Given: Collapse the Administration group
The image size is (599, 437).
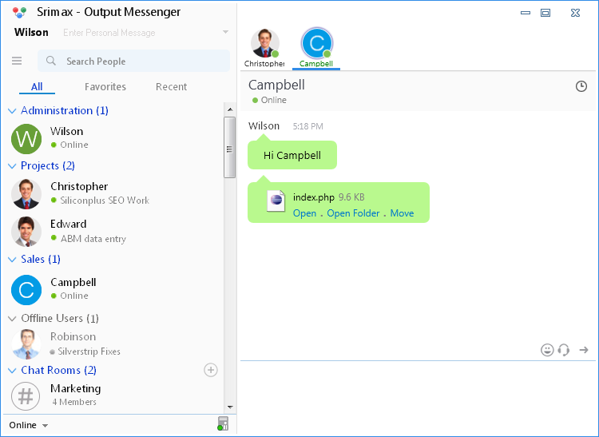Looking at the screenshot, I should pos(12,111).
